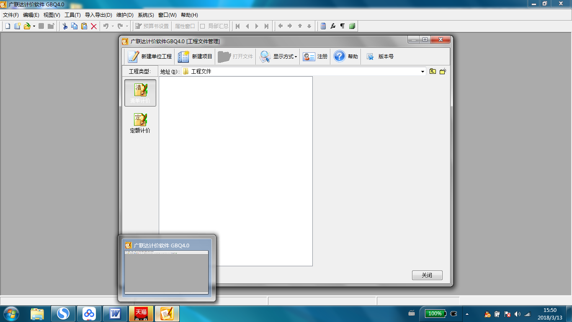
Task: Click the QQ penguin tray icon
Action: [x=487, y=314]
